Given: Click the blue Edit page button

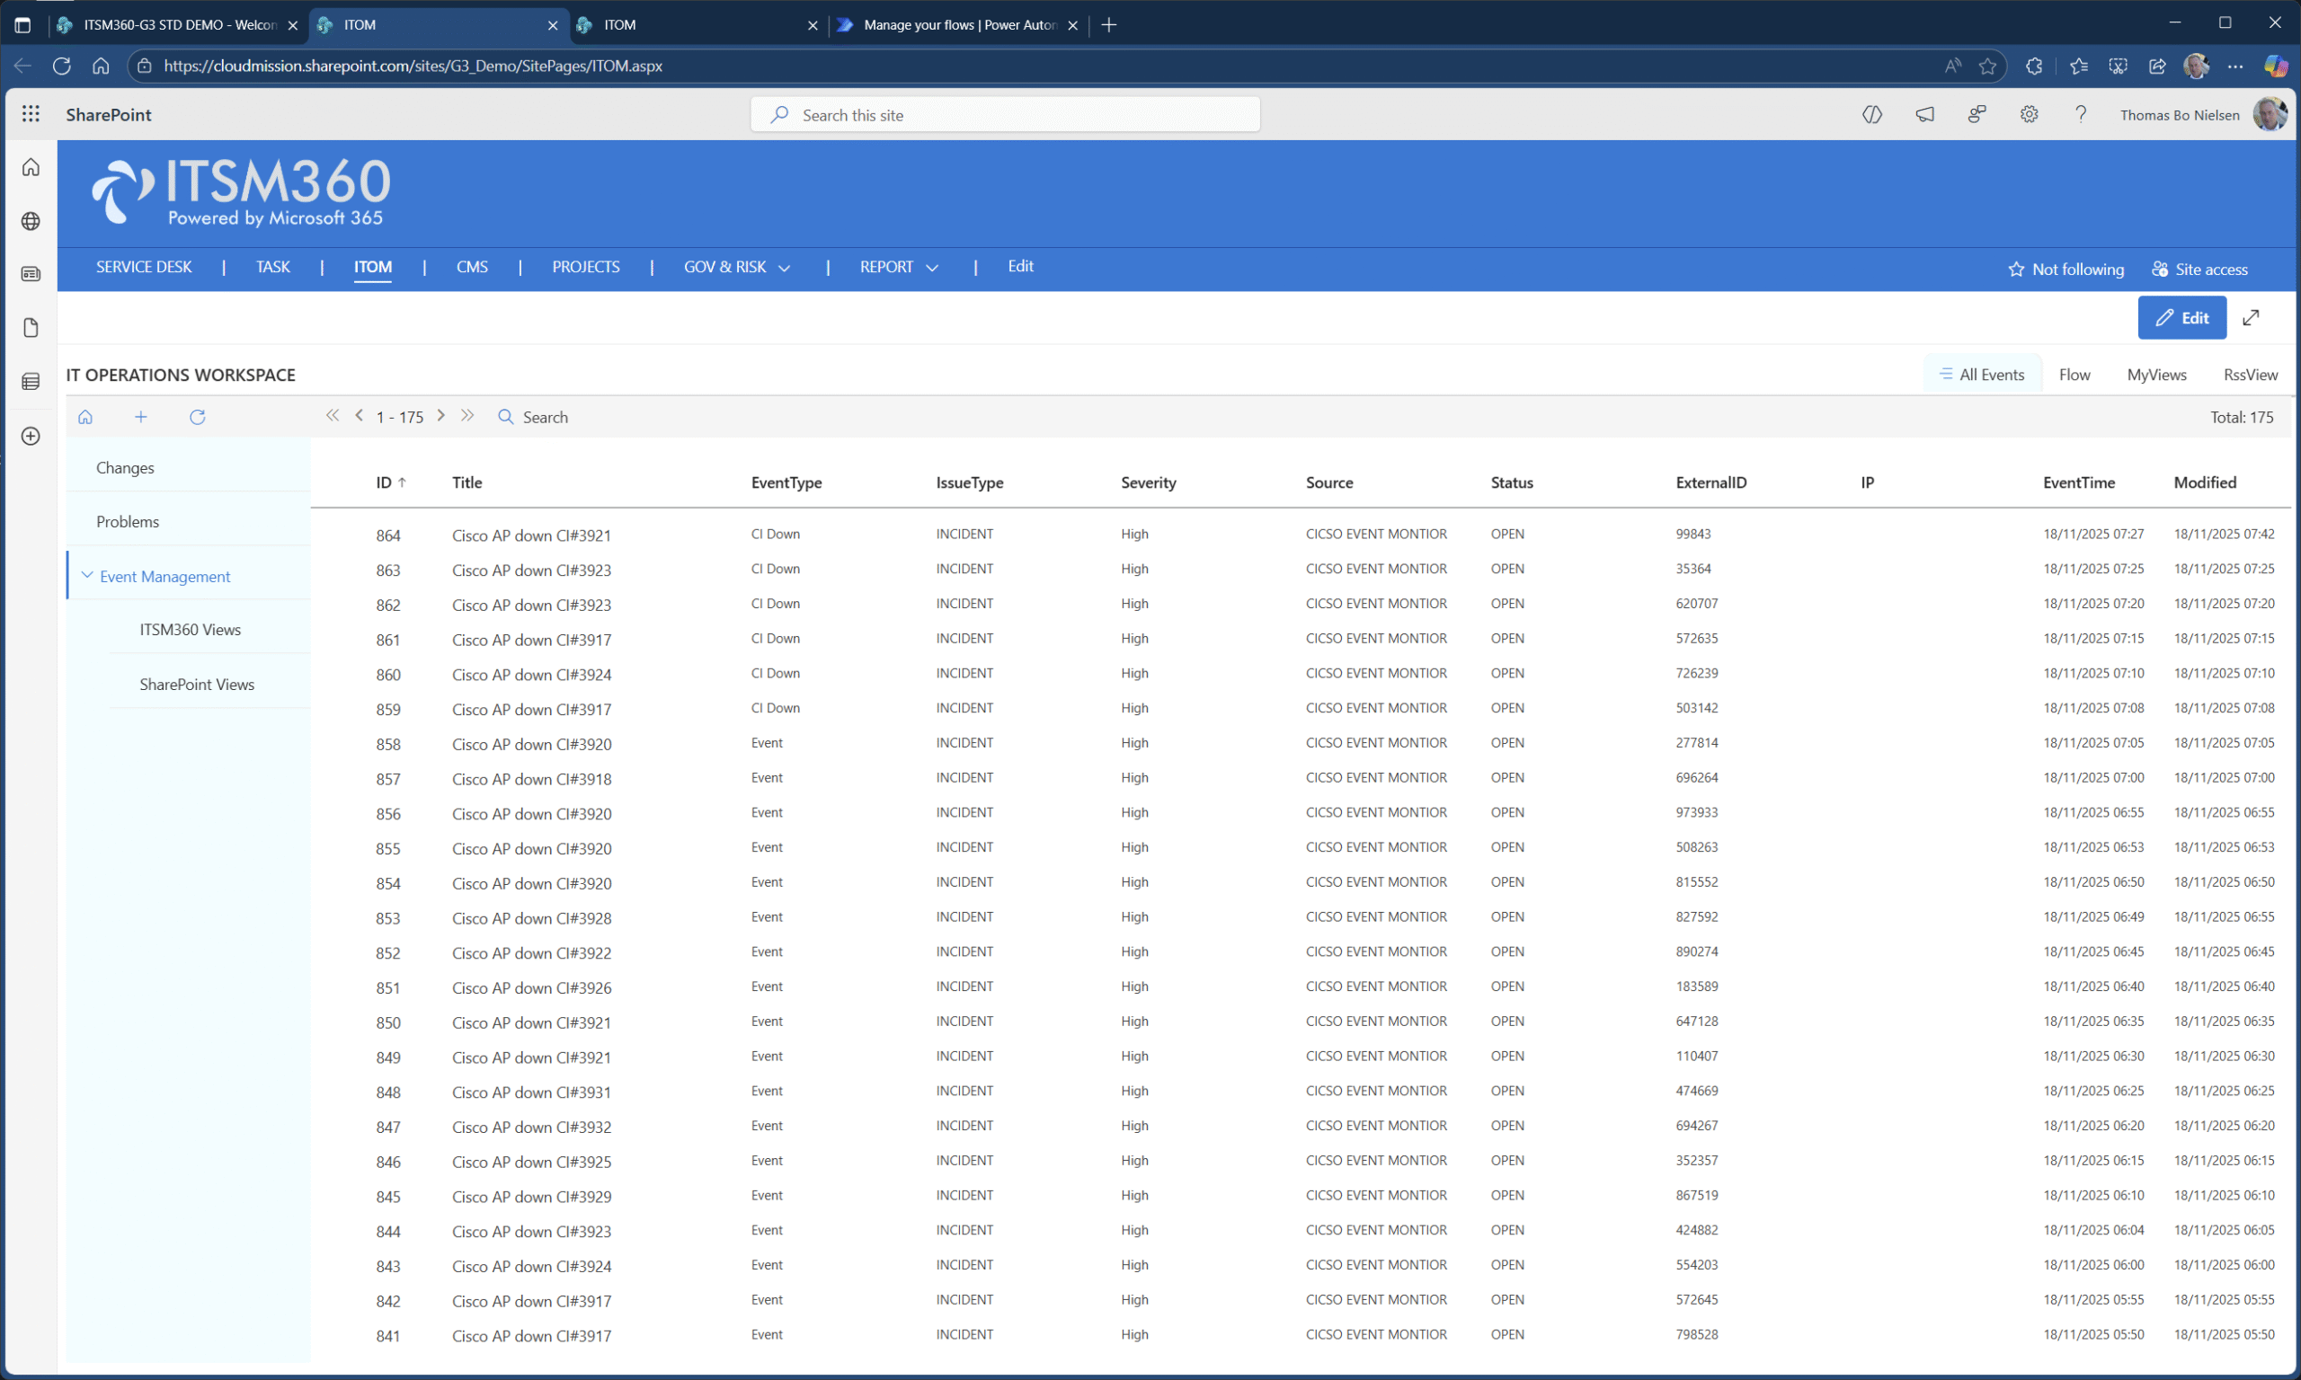Looking at the screenshot, I should point(2181,318).
